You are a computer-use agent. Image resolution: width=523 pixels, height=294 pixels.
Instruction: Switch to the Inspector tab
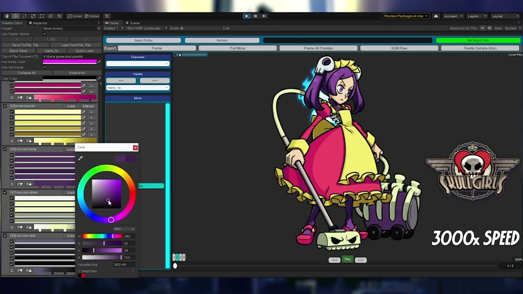click(x=38, y=23)
